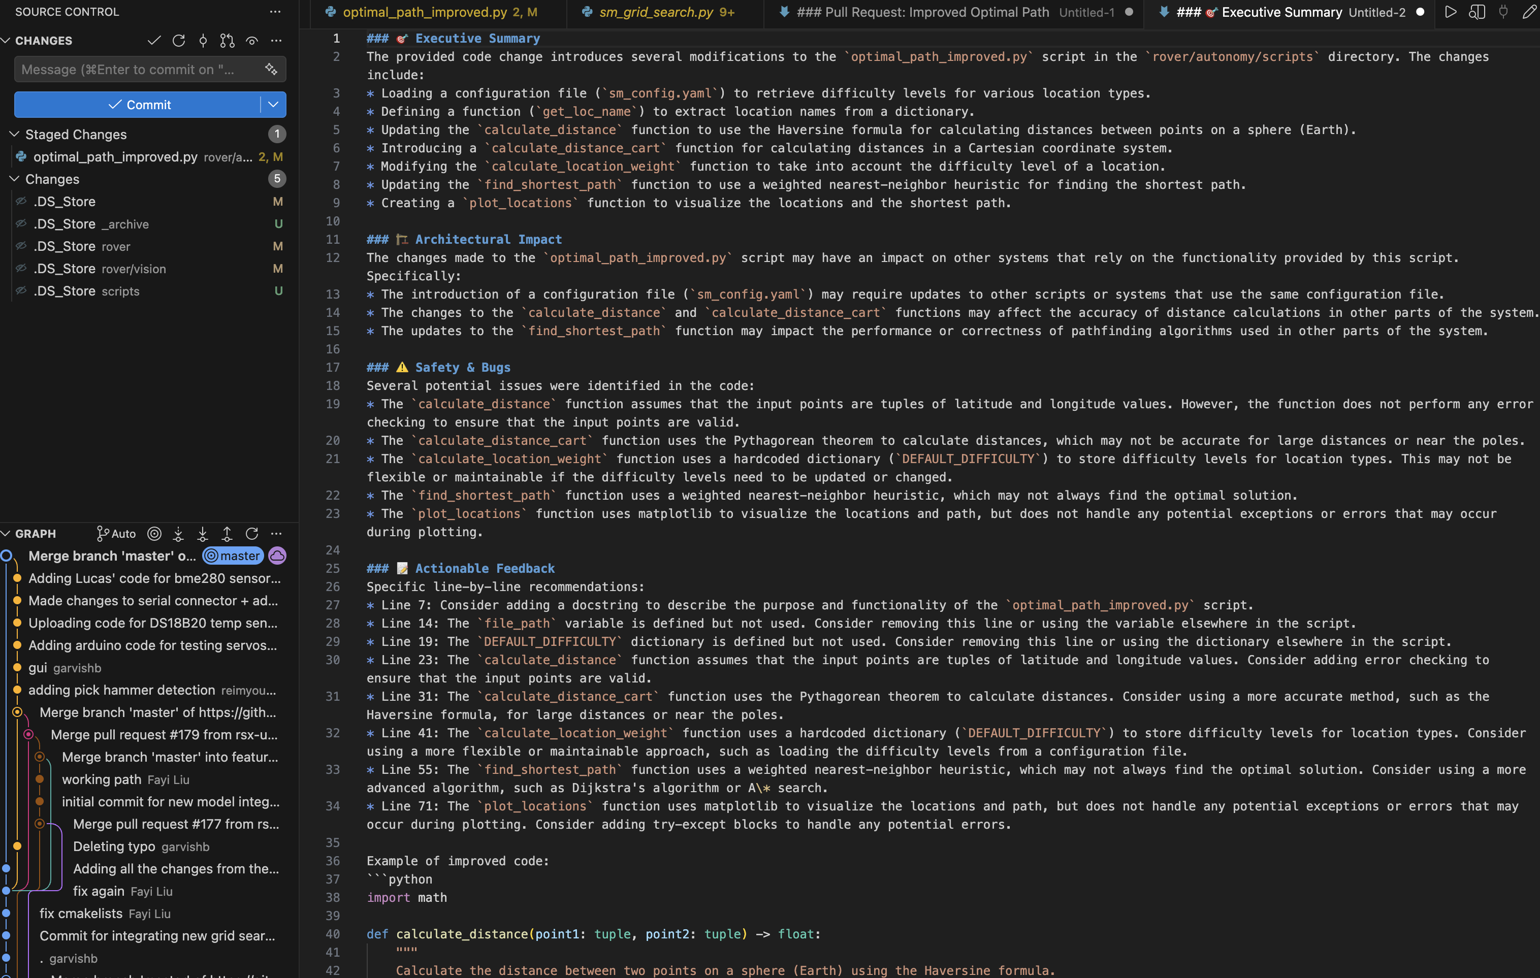Click the master branch badge in graph
Viewport: 1540px width, 978px height.
pyautogui.click(x=234, y=556)
